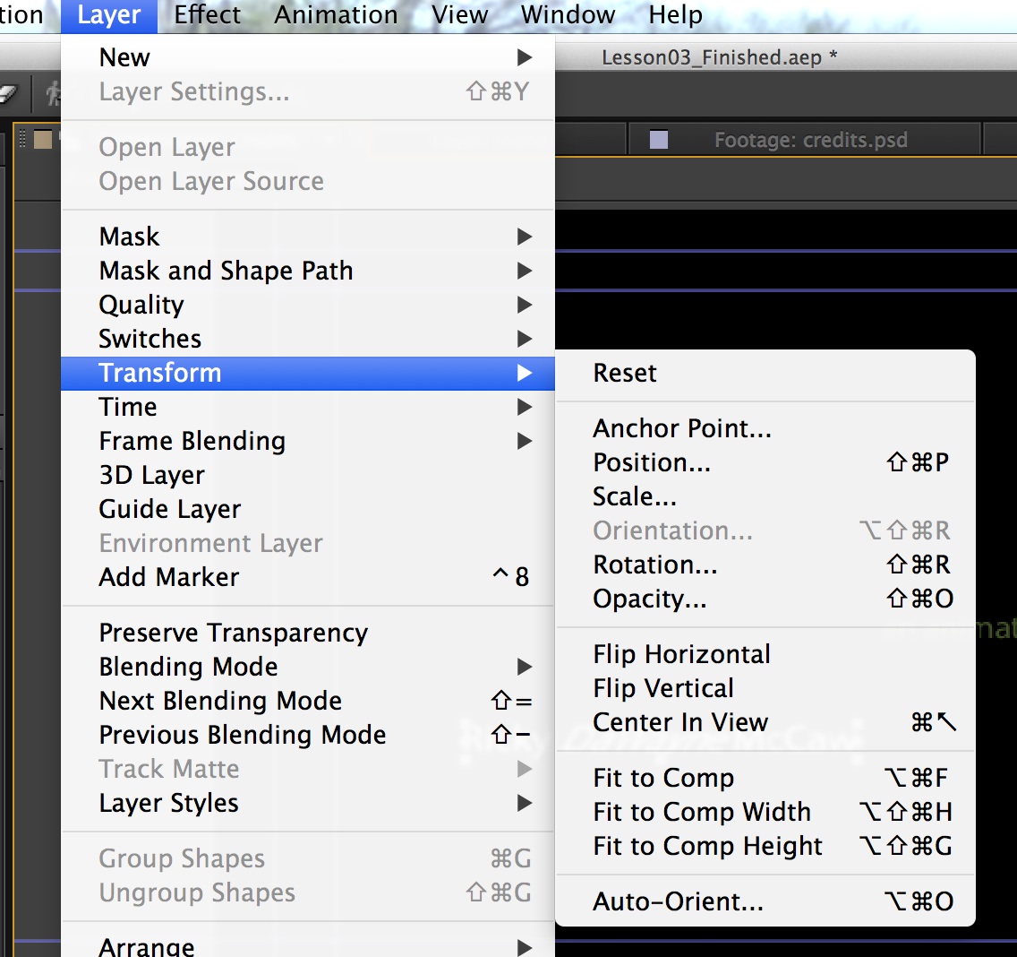Click the tan label color swatch
The image size is (1017, 957).
[42, 140]
